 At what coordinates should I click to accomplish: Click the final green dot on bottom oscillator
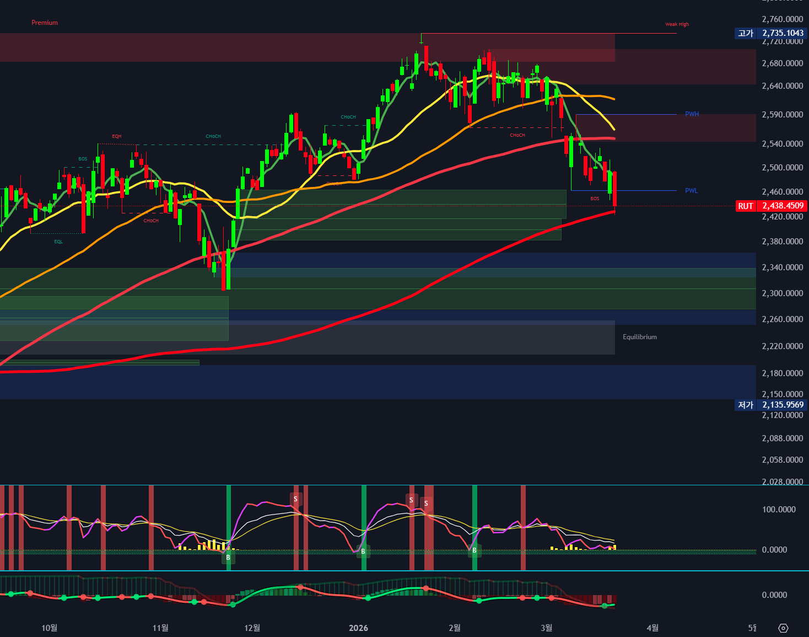[605, 606]
